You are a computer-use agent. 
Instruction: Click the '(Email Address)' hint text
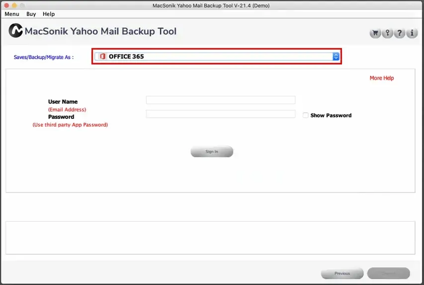(67, 110)
